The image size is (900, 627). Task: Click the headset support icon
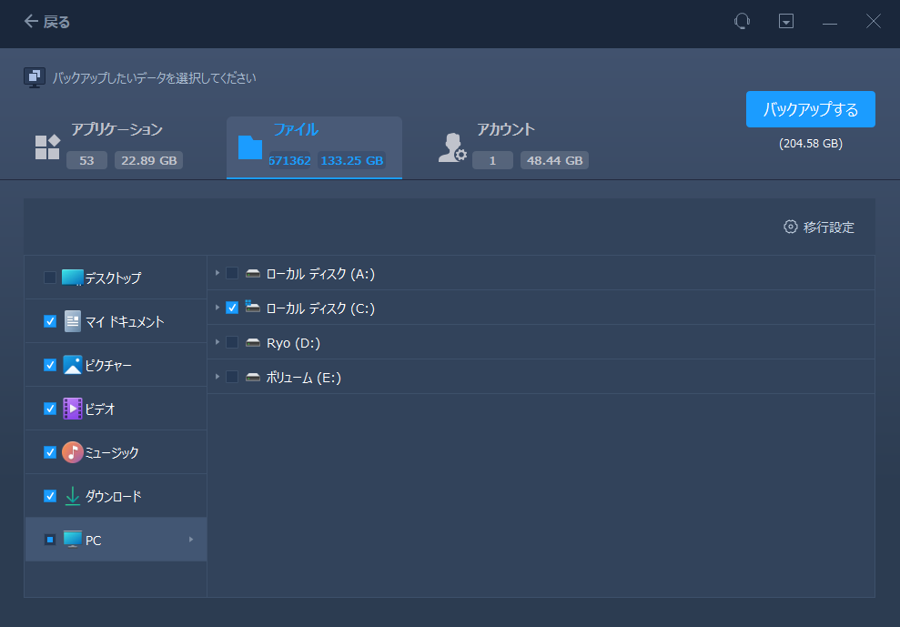(742, 22)
